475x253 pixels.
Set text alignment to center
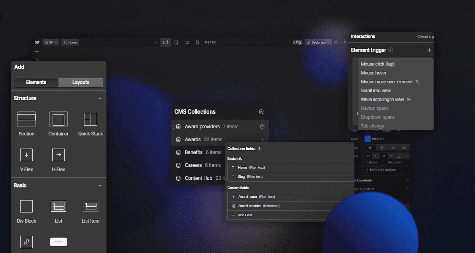[382, 147]
